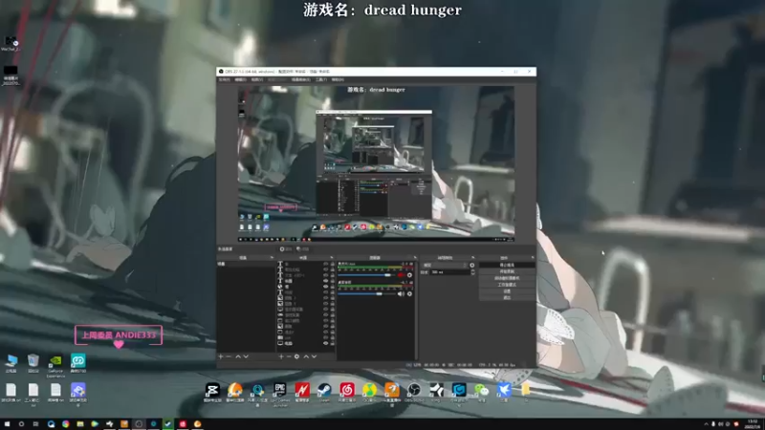Click the OBS preview canvas

point(376,163)
